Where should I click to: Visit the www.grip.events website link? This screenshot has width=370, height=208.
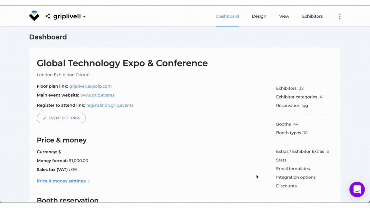pyautogui.click(x=97, y=95)
